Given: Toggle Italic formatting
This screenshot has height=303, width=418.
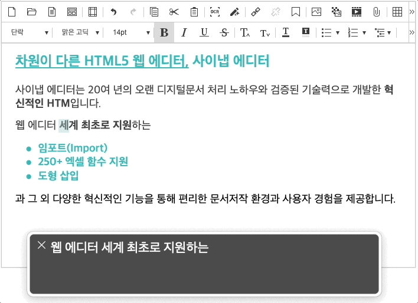Looking at the screenshot, I should (x=184, y=32).
